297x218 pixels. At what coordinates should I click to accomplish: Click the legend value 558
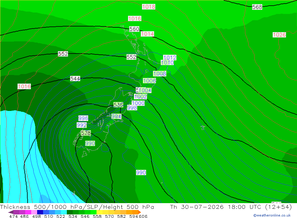pos(97,216)
